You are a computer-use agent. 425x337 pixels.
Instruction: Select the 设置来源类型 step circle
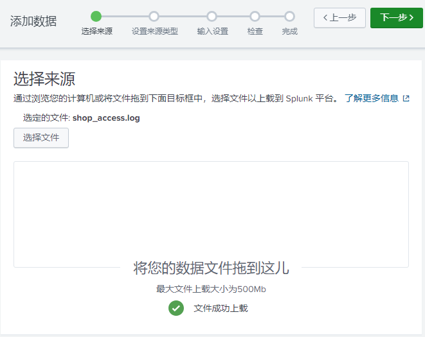point(154,16)
